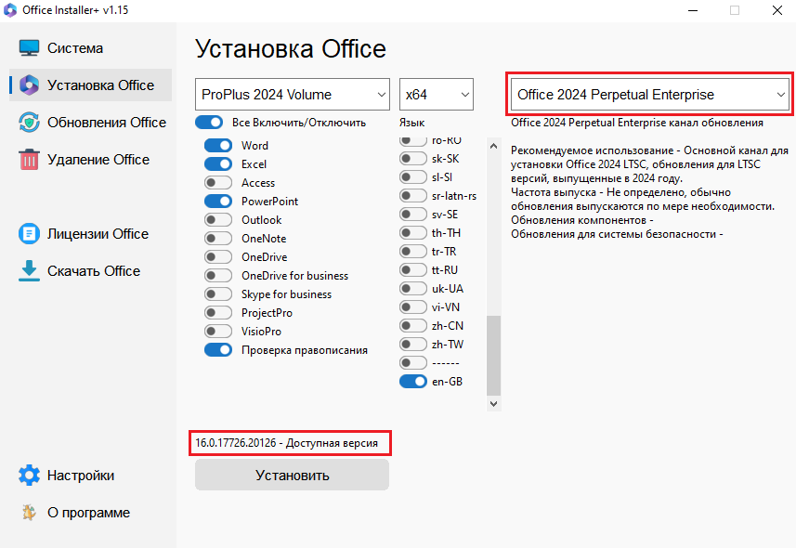Enable the th-TH language toggle
This screenshot has height=548, width=796.
413,232
